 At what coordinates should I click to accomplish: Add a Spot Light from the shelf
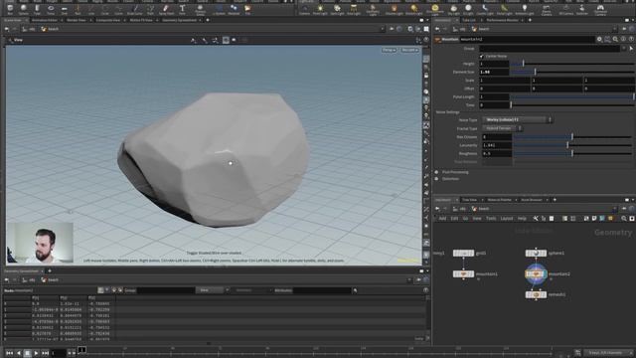(x=337, y=9)
